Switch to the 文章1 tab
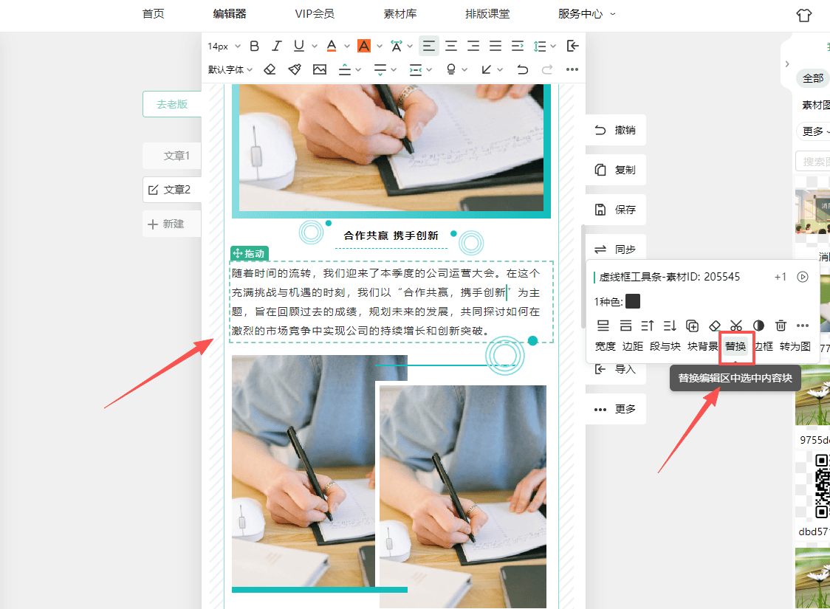Viewport: 830px width, 609px height. tap(176, 156)
